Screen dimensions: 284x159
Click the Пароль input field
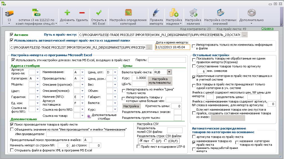pyautogui.click(x=167, y=60)
